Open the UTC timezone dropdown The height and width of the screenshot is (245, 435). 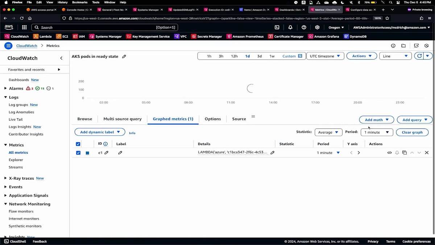325,56
